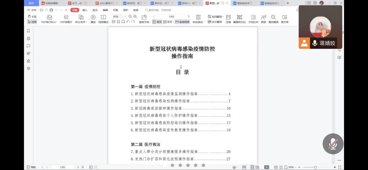Open the attachments paperclip panel
Screen dimensions: 368x170
click(x=28, y=53)
